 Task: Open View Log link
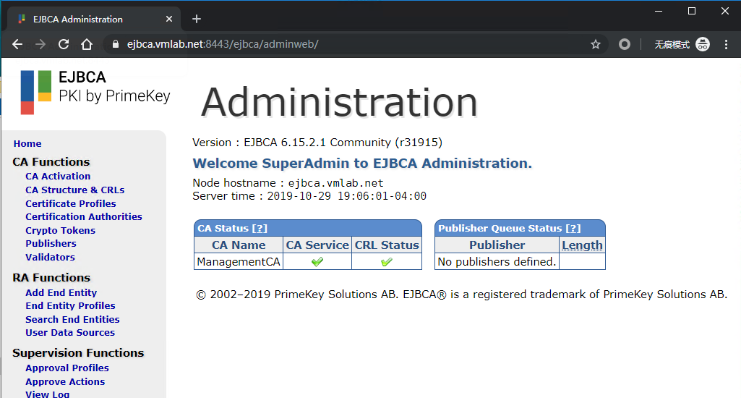(x=47, y=394)
